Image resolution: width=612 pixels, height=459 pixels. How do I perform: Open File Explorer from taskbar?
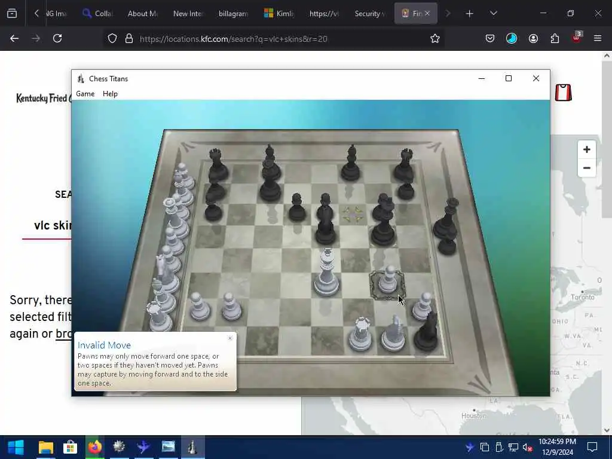click(x=45, y=447)
